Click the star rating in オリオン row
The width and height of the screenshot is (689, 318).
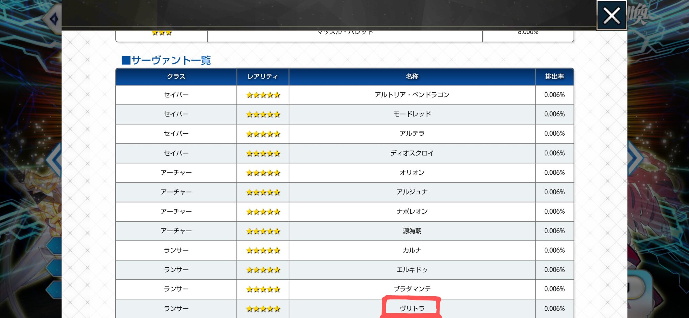(263, 173)
